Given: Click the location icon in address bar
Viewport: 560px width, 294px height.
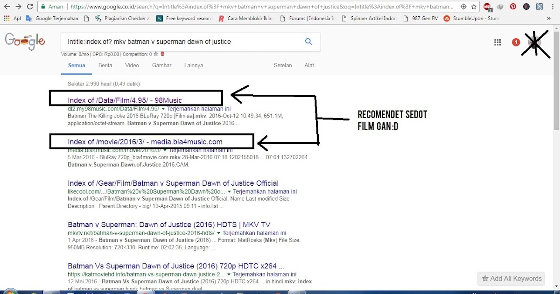Looking at the screenshot, I should coord(463,7).
